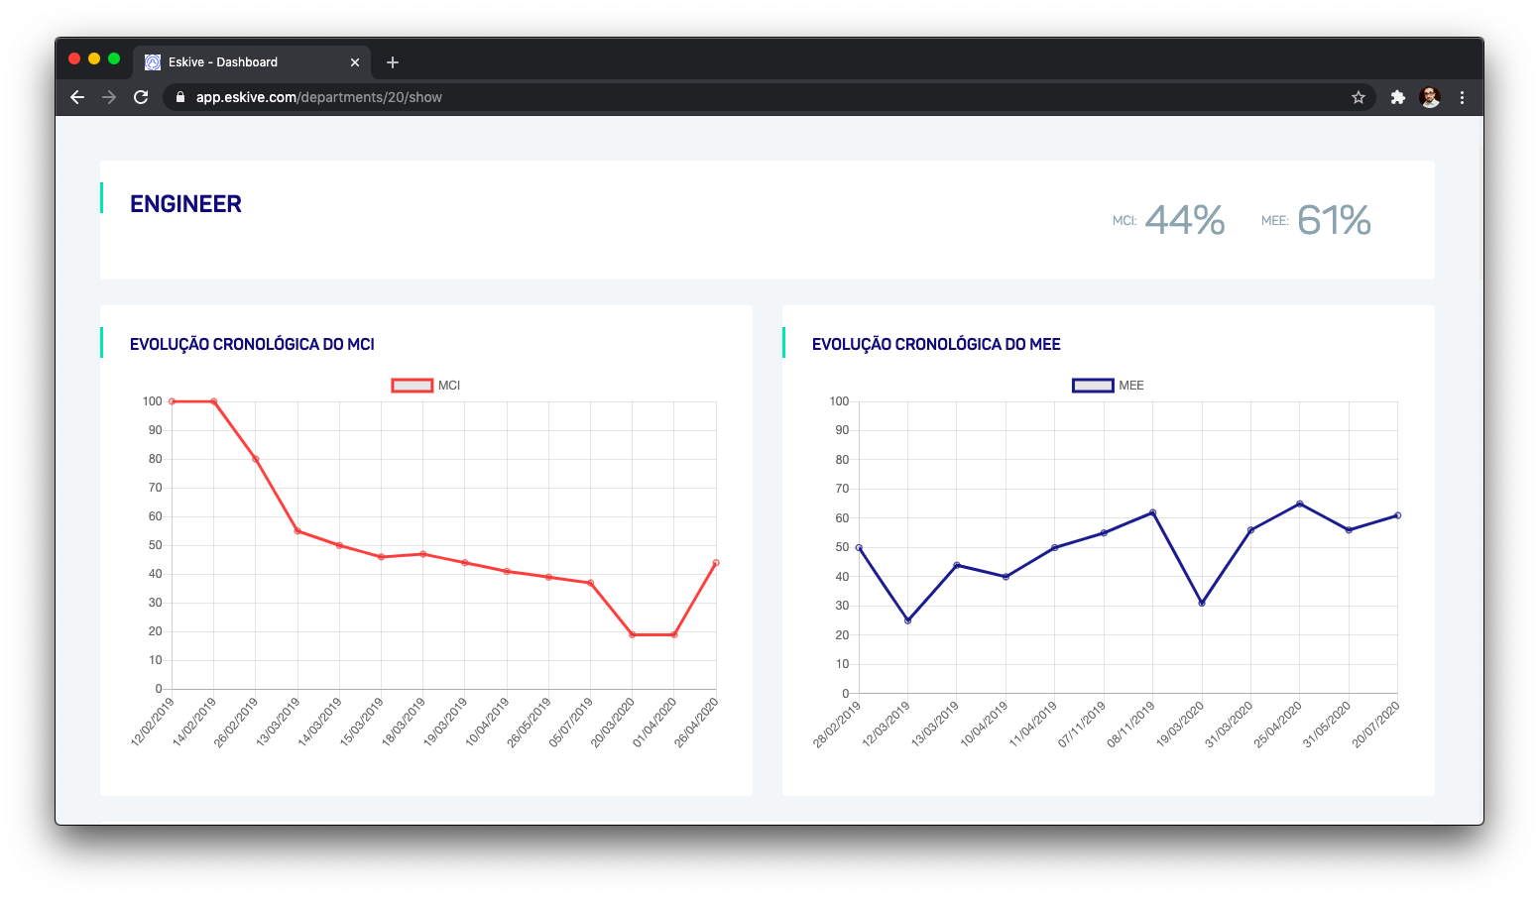Close the Eskive - Dashboard tab
The image size is (1539, 898).
(x=355, y=62)
